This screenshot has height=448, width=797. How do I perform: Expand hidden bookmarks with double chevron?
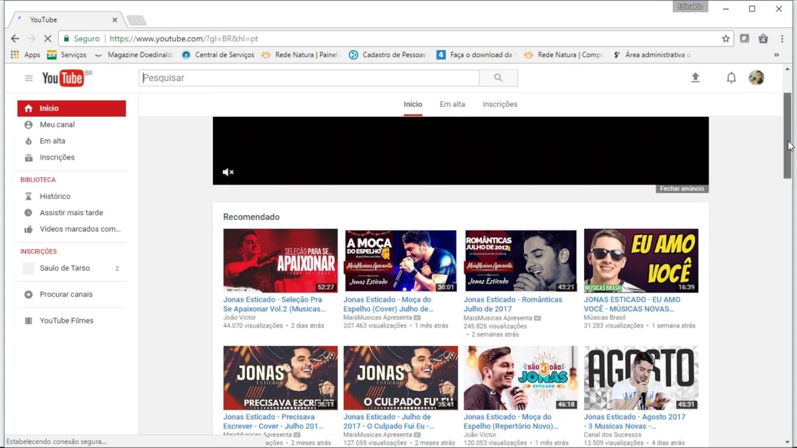776,55
